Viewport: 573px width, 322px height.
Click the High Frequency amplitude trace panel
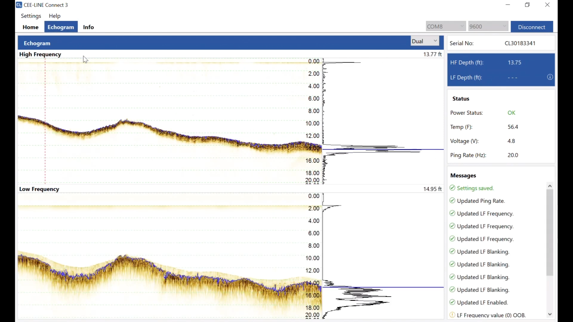click(383, 121)
